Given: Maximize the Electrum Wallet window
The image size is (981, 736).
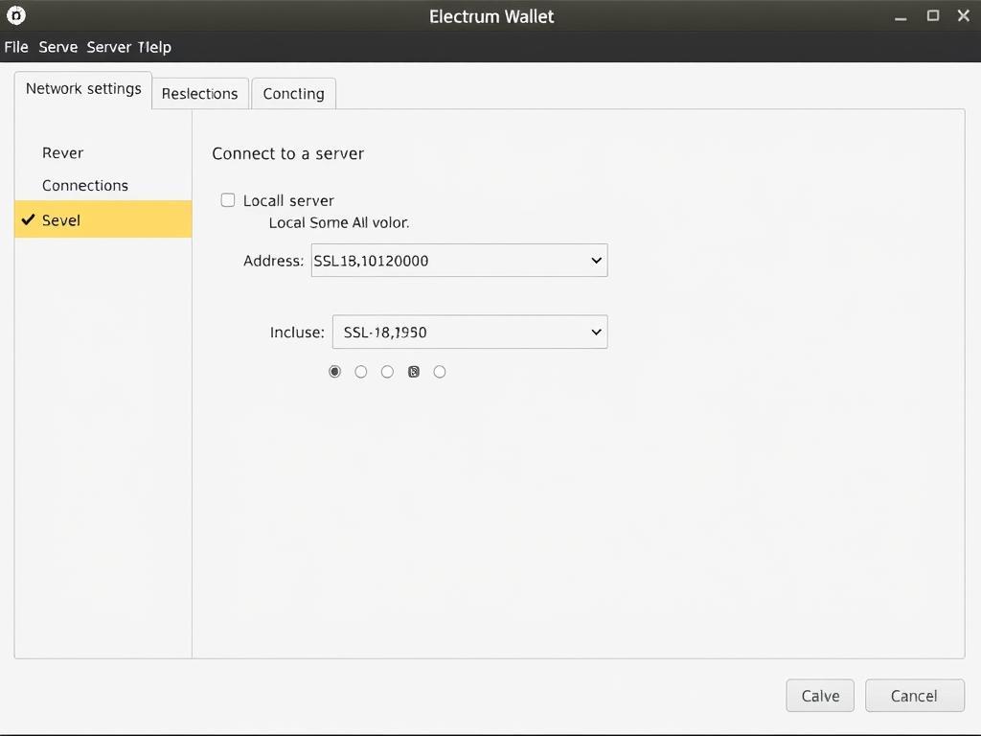Looking at the screenshot, I should (933, 15).
